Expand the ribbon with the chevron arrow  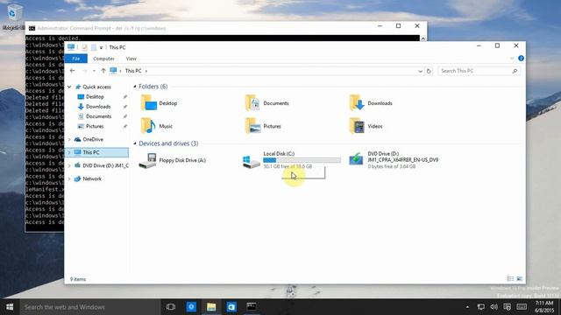[512, 59]
